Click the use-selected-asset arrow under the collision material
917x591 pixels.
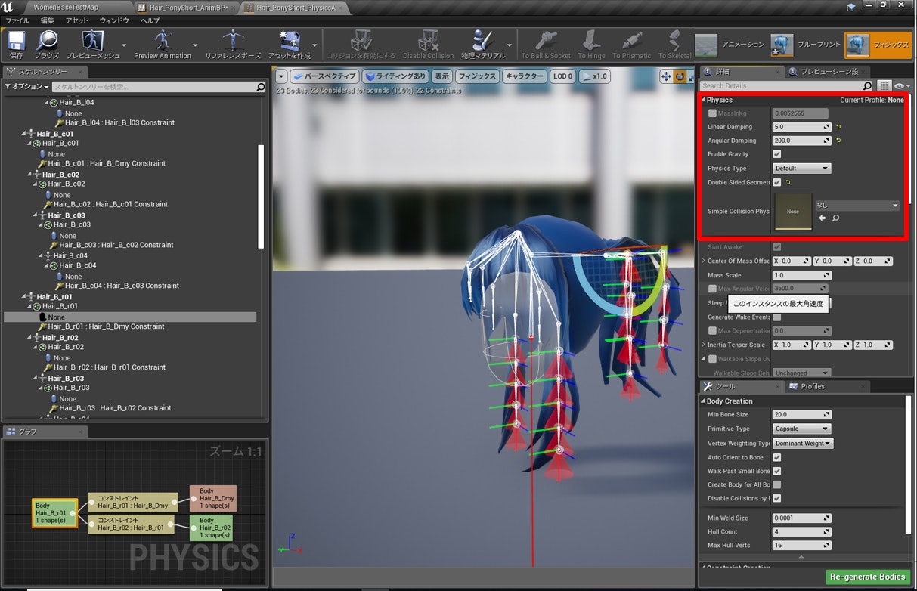pyautogui.click(x=822, y=218)
